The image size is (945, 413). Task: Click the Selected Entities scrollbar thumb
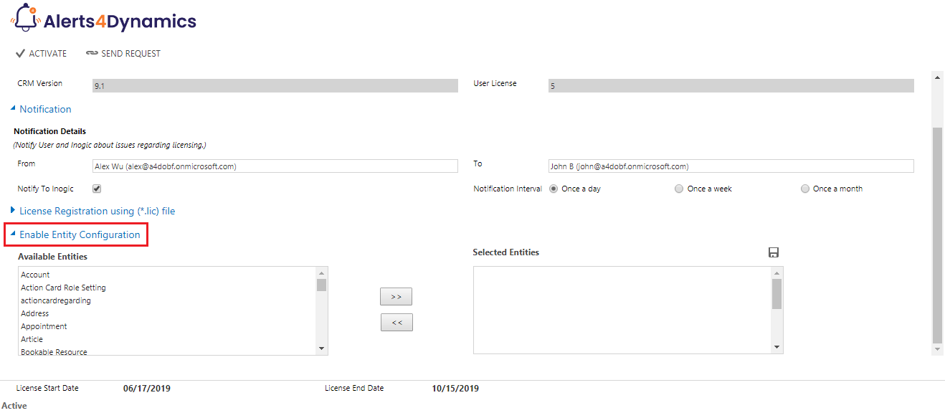(x=777, y=294)
